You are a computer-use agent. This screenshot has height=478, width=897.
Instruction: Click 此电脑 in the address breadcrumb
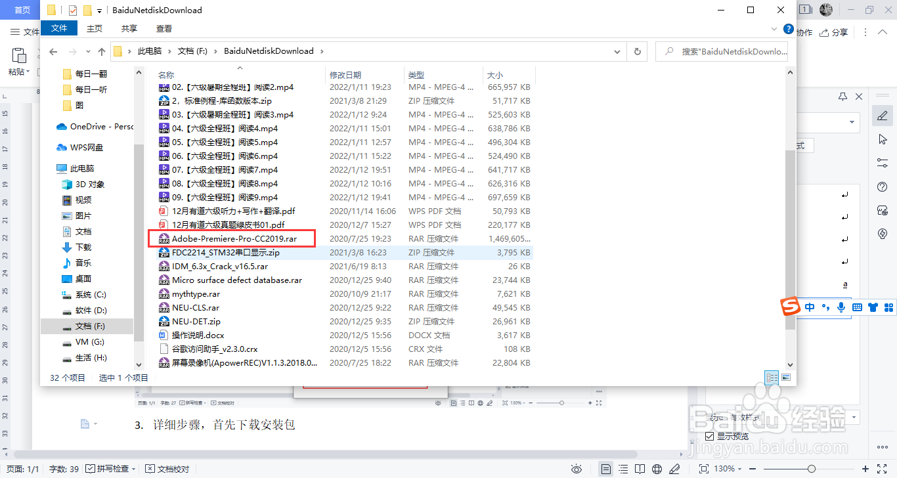point(149,51)
